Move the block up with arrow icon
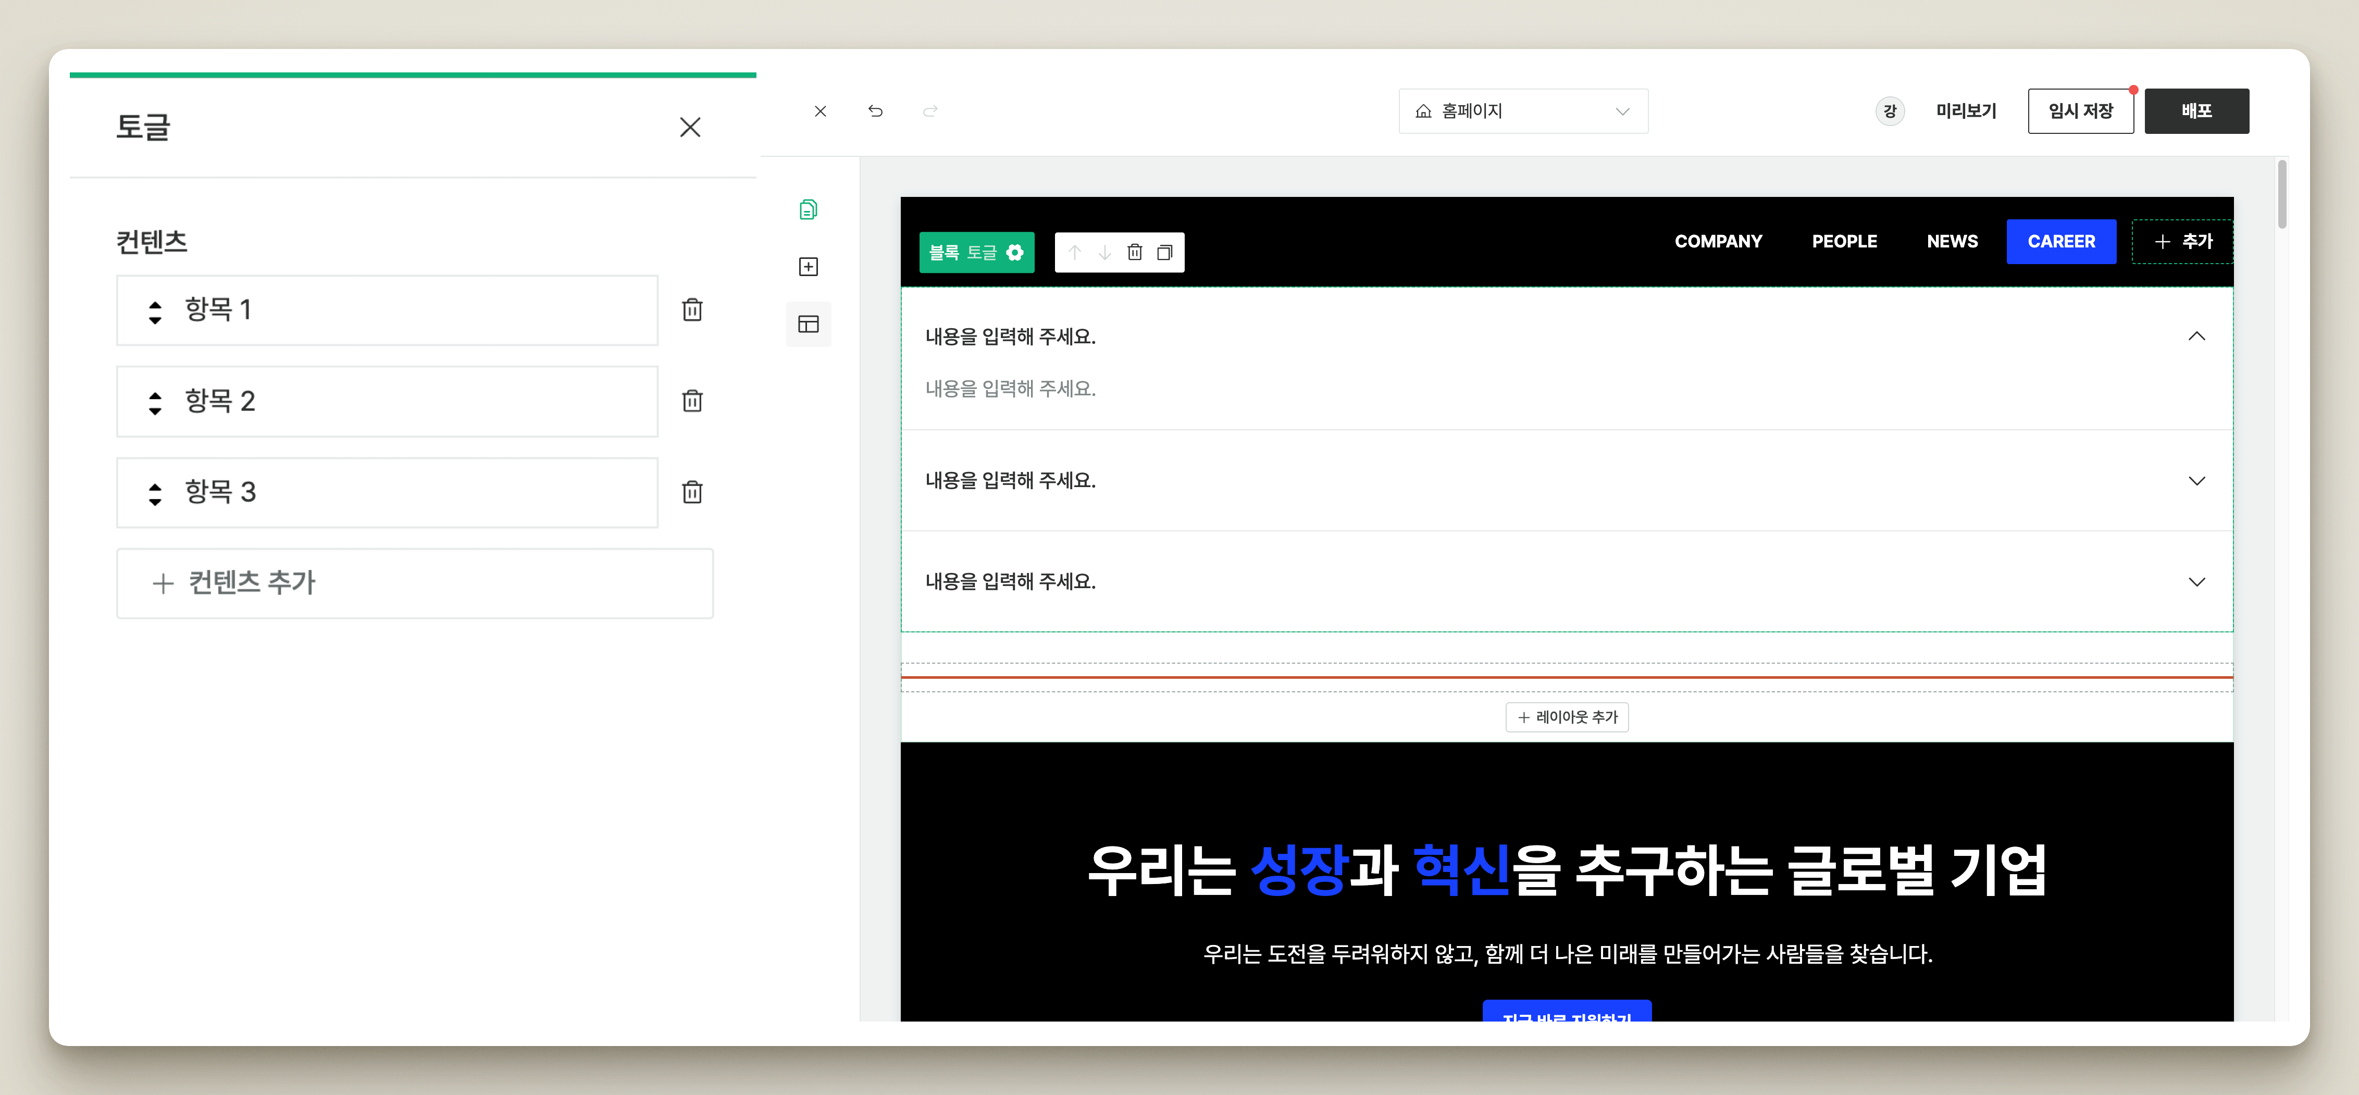This screenshot has width=2359, height=1095. click(x=1075, y=253)
